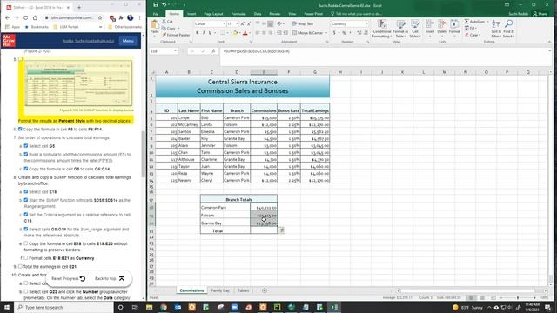This screenshot has height=313, width=557.
Task: Uncheck step 6 copy formula F5 checkbox
Action: pos(20,130)
